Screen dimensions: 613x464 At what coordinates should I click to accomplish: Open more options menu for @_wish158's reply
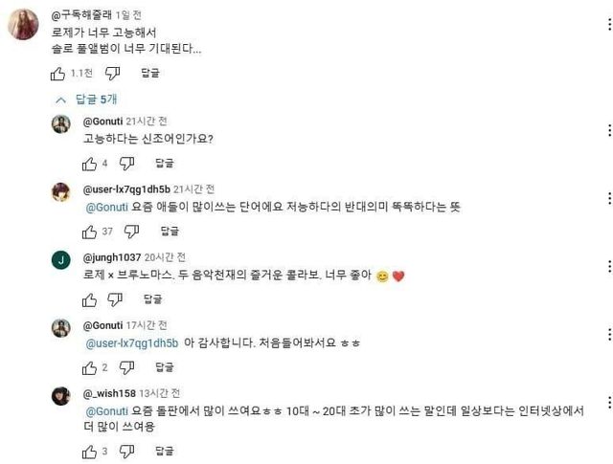click(x=609, y=402)
